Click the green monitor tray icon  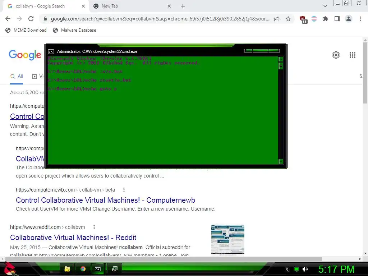click(296, 269)
